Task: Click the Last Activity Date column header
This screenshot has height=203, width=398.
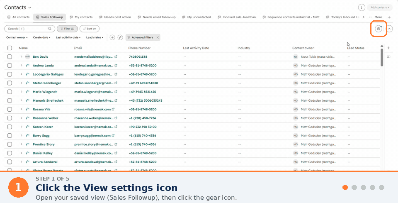Action: click(196, 48)
